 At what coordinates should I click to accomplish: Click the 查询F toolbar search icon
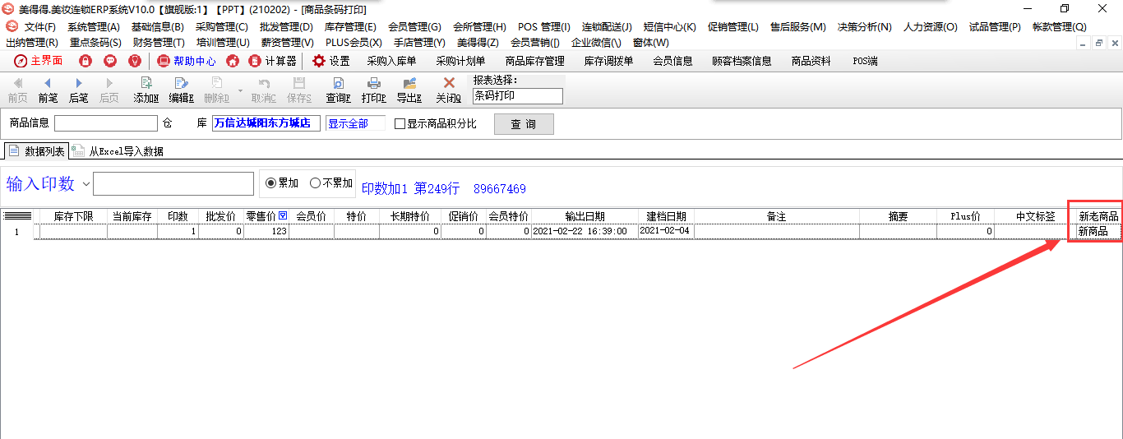tap(338, 90)
